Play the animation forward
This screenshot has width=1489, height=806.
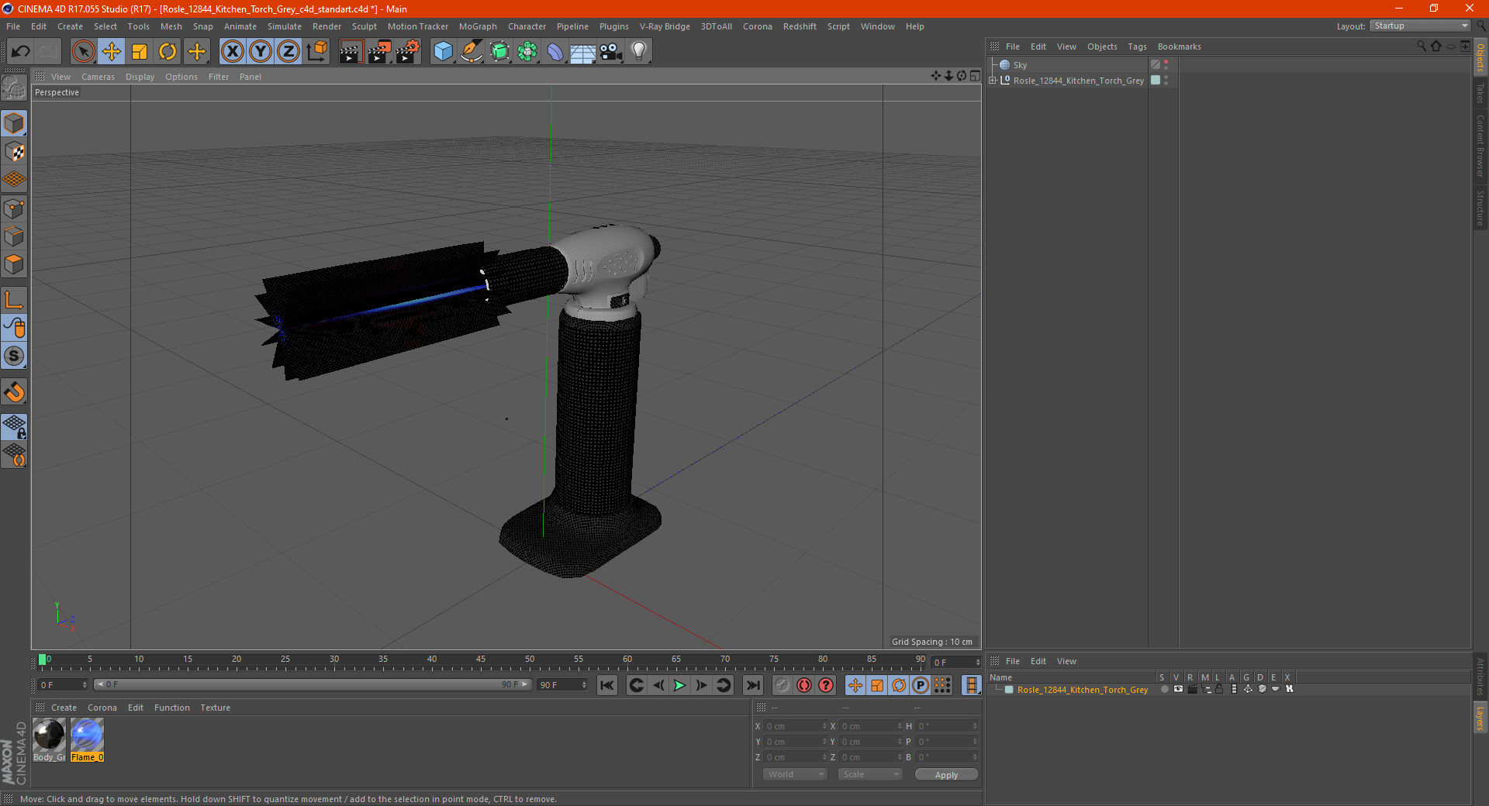pos(679,685)
